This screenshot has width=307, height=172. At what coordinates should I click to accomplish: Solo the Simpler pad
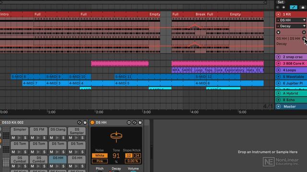coord(25,138)
